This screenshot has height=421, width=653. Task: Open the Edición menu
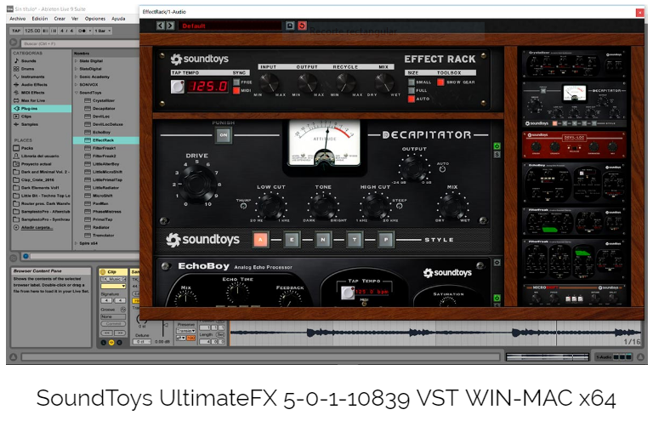pos(40,19)
